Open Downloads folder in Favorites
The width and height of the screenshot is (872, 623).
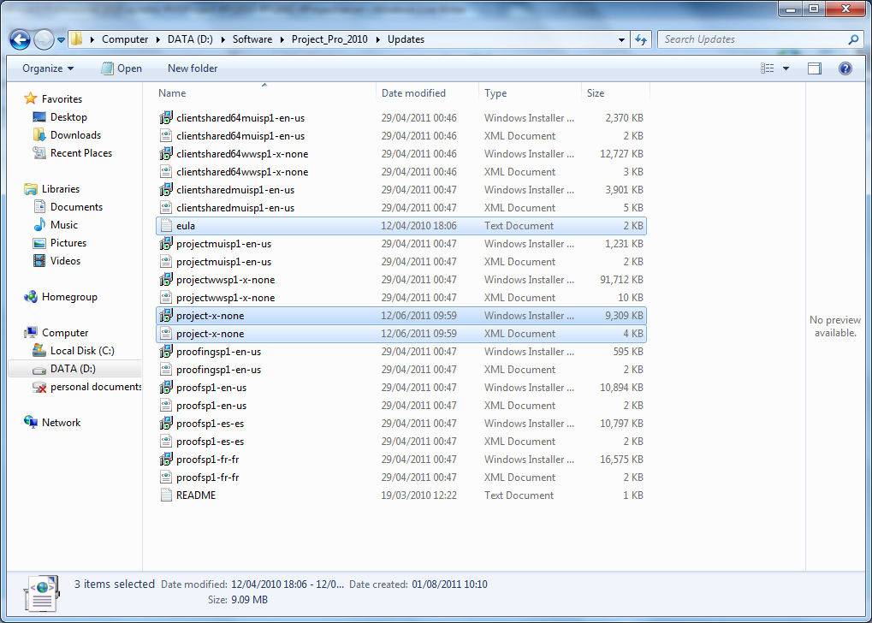tap(75, 135)
